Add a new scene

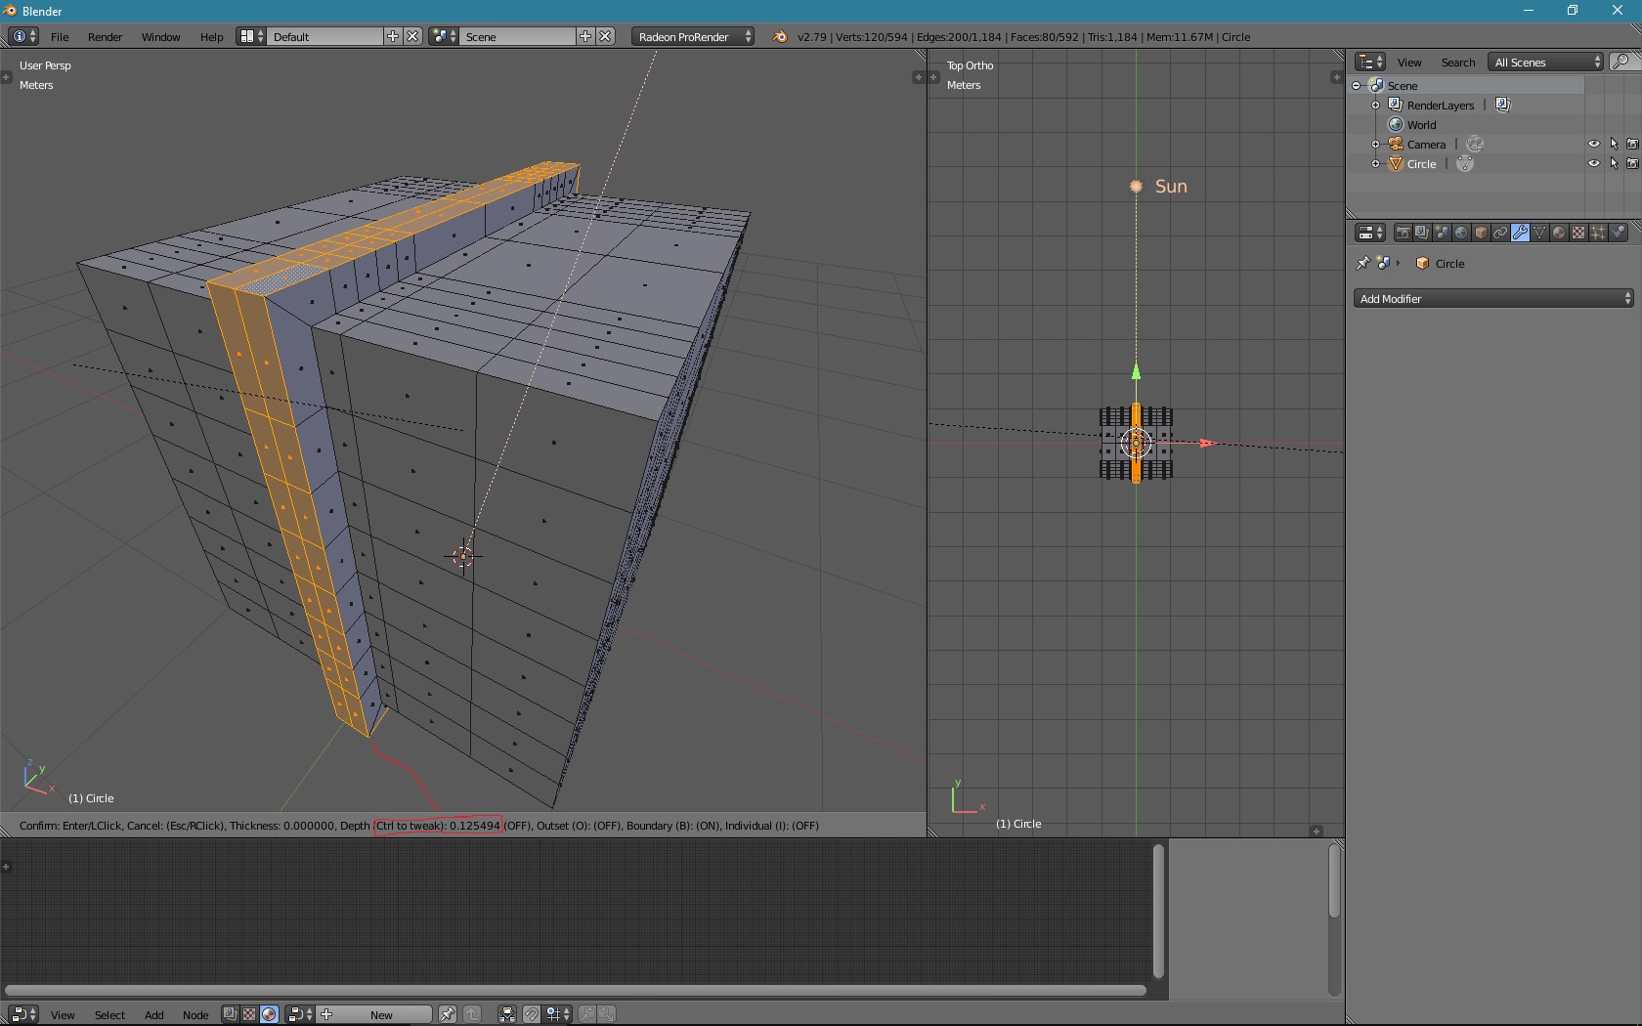(585, 36)
